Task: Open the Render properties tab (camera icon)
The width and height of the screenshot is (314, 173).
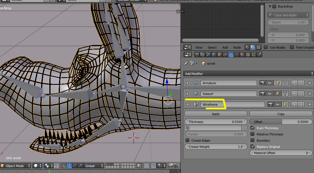Action: (x=196, y=55)
